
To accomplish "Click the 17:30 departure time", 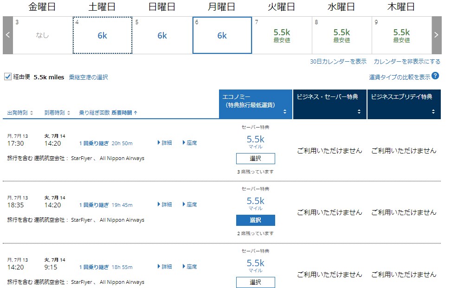I will click(15, 143).
